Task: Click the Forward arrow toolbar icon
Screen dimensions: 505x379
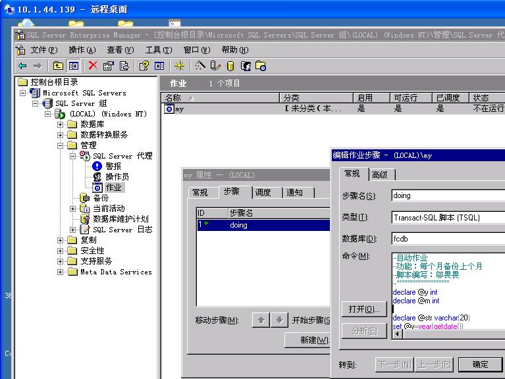Action: click(x=38, y=66)
